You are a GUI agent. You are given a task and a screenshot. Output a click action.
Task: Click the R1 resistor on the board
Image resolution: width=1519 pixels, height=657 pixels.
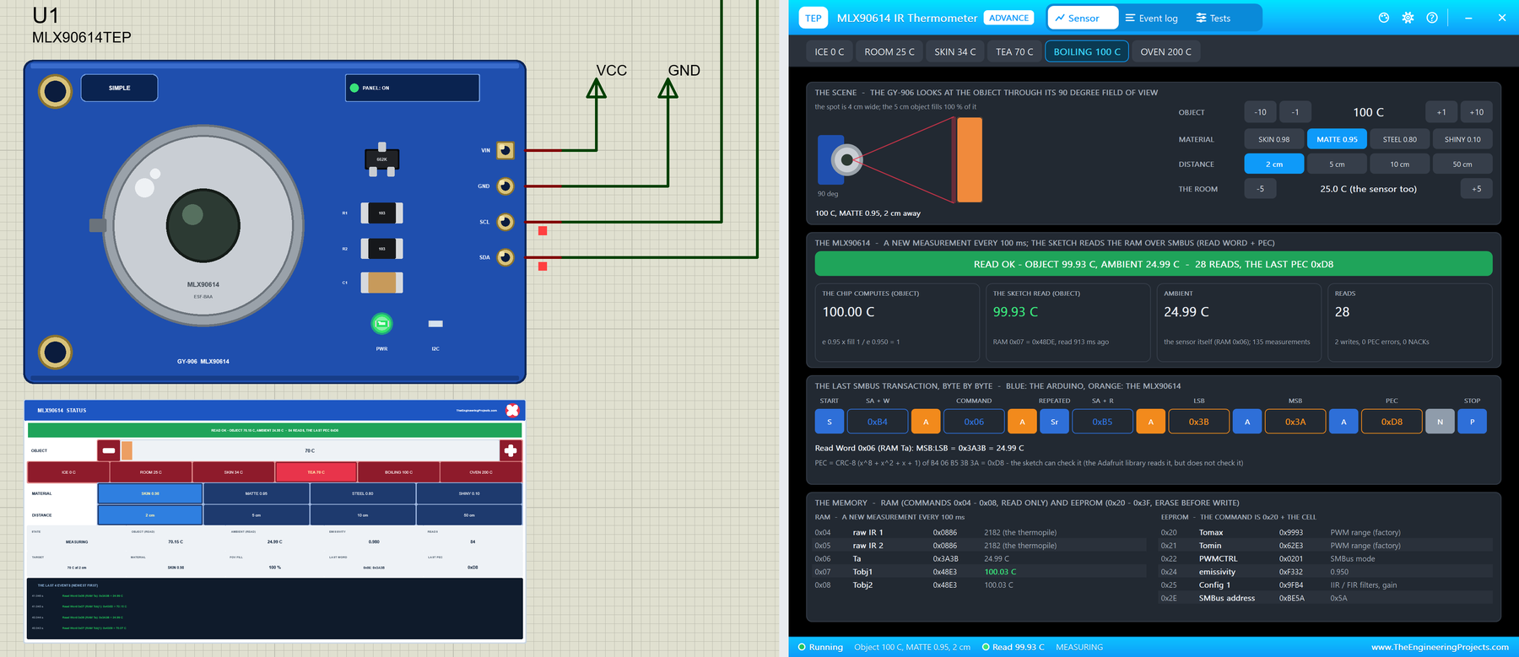381,213
